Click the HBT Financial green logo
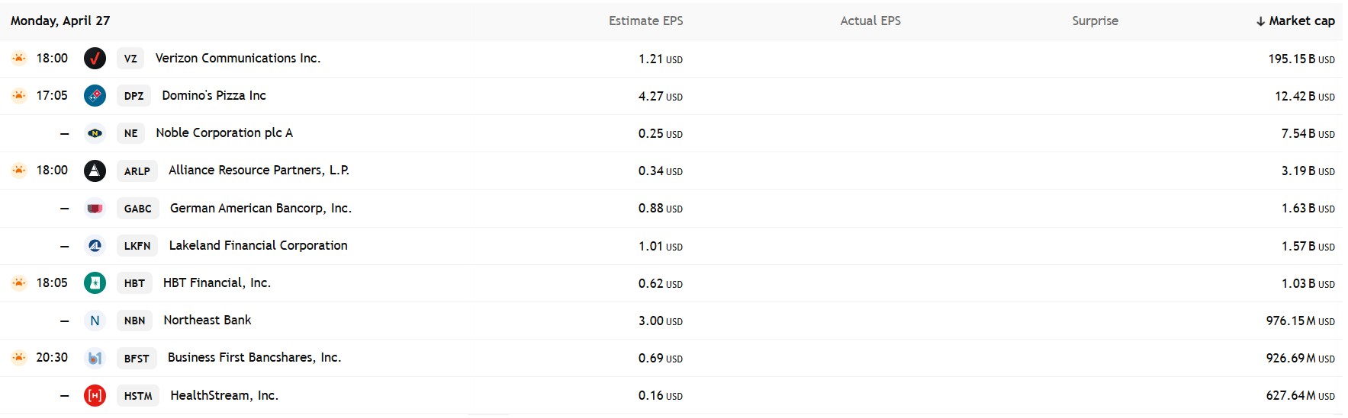This screenshot has height=418, width=1348. click(95, 283)
